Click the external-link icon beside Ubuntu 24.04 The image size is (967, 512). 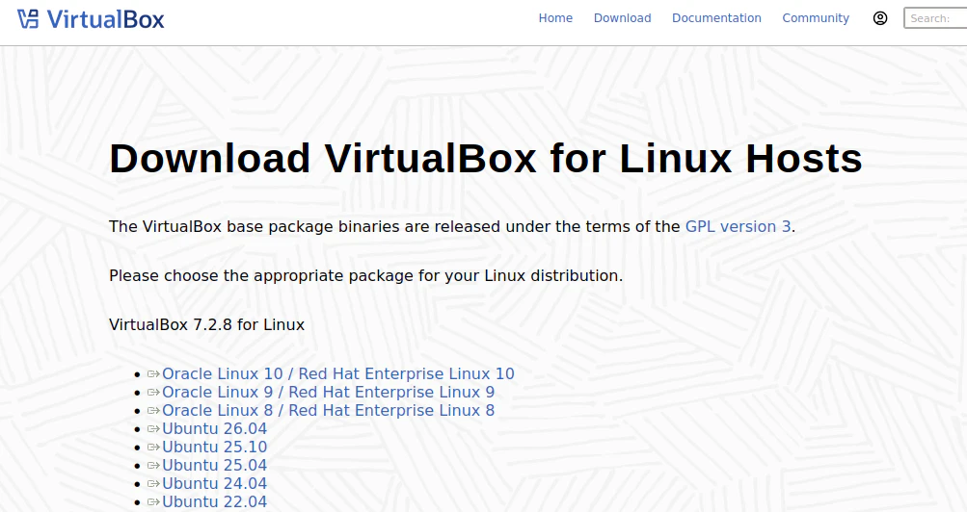tap(153, 484)
